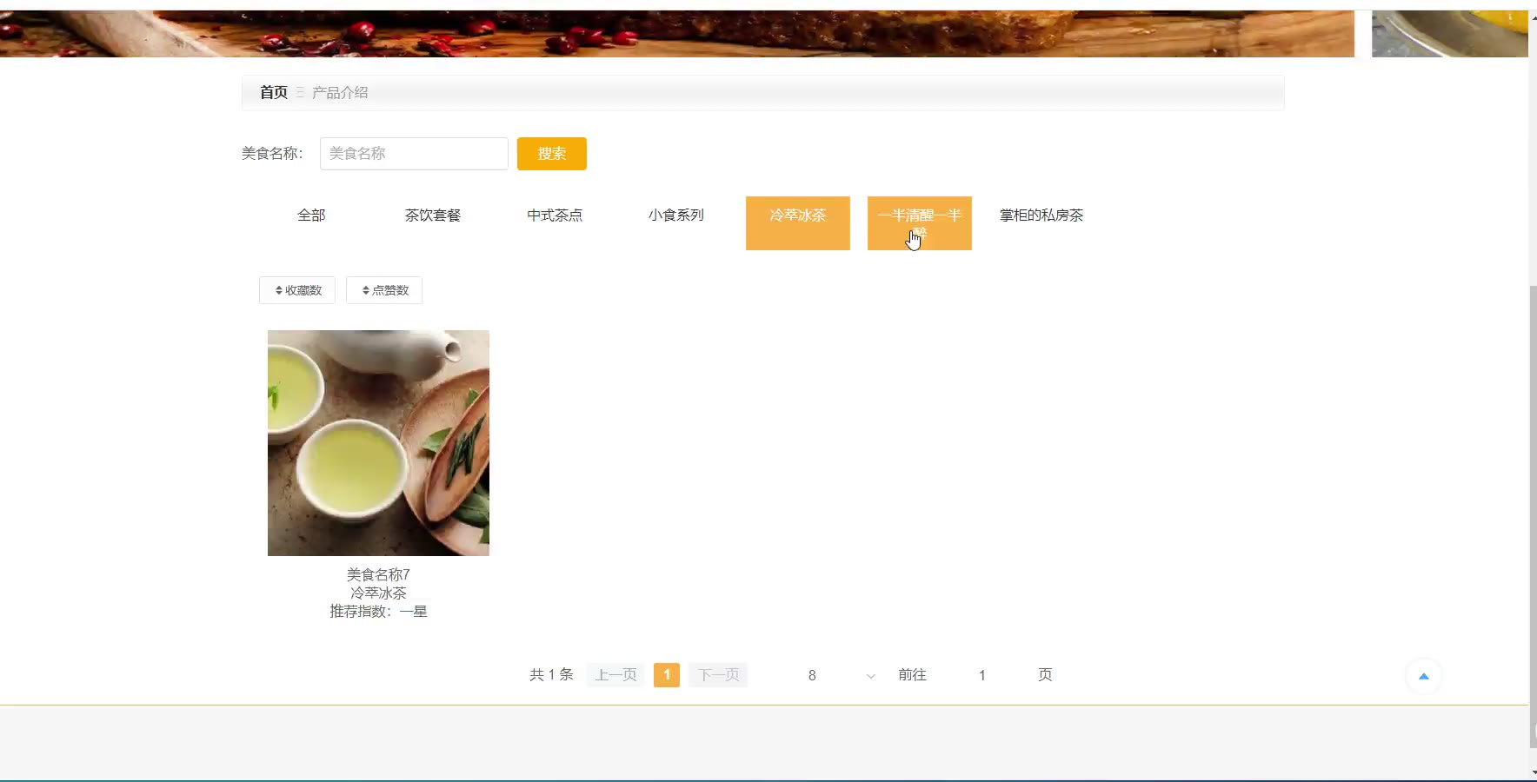Click the back-to-top arrow icon

[1423, 676]
